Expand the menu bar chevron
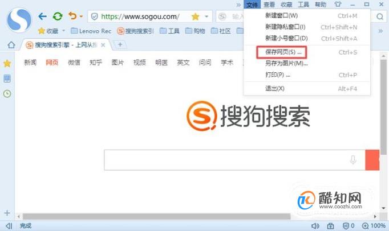The height and width of the screenshot is (231, 389). pyautogui.click(x=238, y=5)
